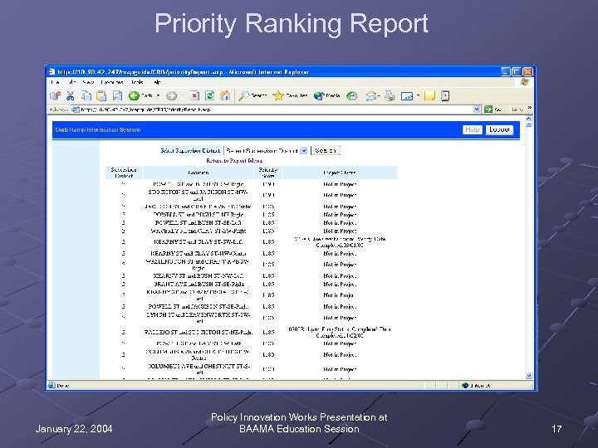Image resolution: width=598 pixels, height=448 pixels.
Task: Click the scrollbar down arrow
Action: pos(528,376)
